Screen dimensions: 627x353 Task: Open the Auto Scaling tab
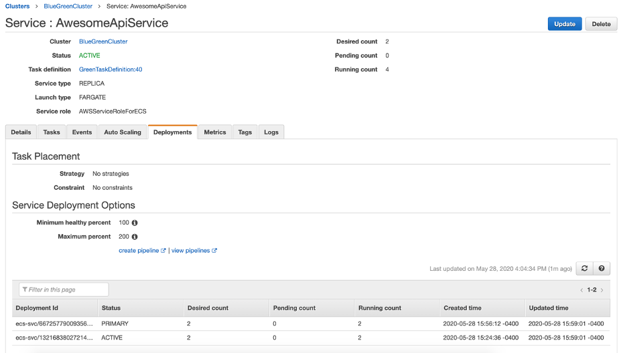[x=123, y=132]
